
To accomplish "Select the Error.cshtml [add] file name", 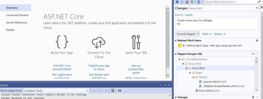I will (x=209, y=91).
